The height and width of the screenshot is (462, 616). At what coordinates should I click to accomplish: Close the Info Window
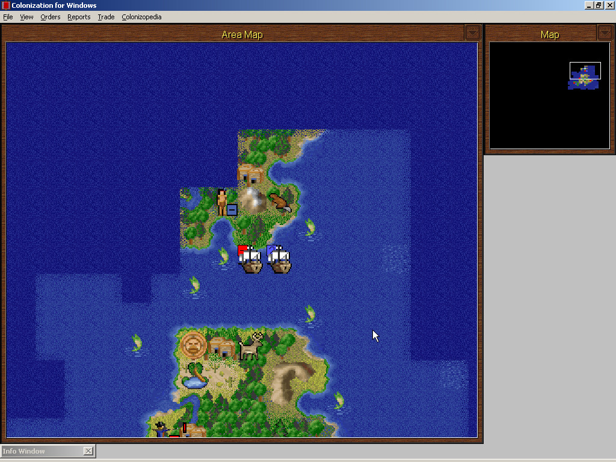88,451
